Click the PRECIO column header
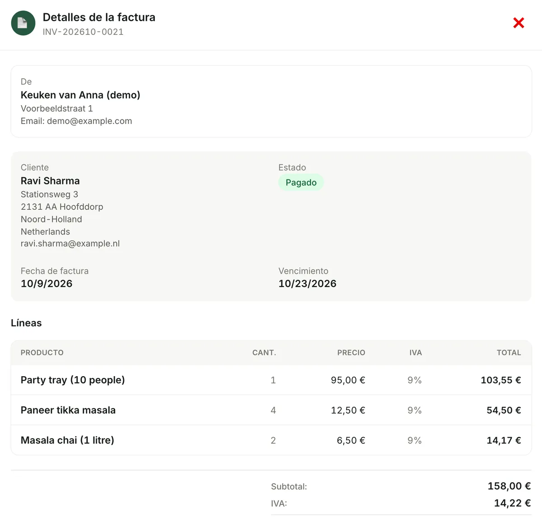This screenshot has width=542, height=523. (x=351, y=353)
